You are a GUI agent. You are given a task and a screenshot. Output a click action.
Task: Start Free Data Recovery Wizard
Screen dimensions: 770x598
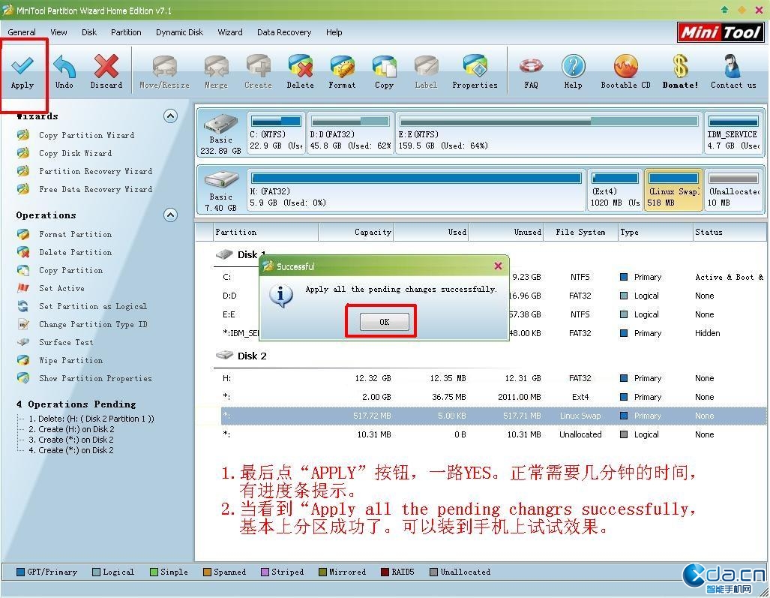point(95,189)
